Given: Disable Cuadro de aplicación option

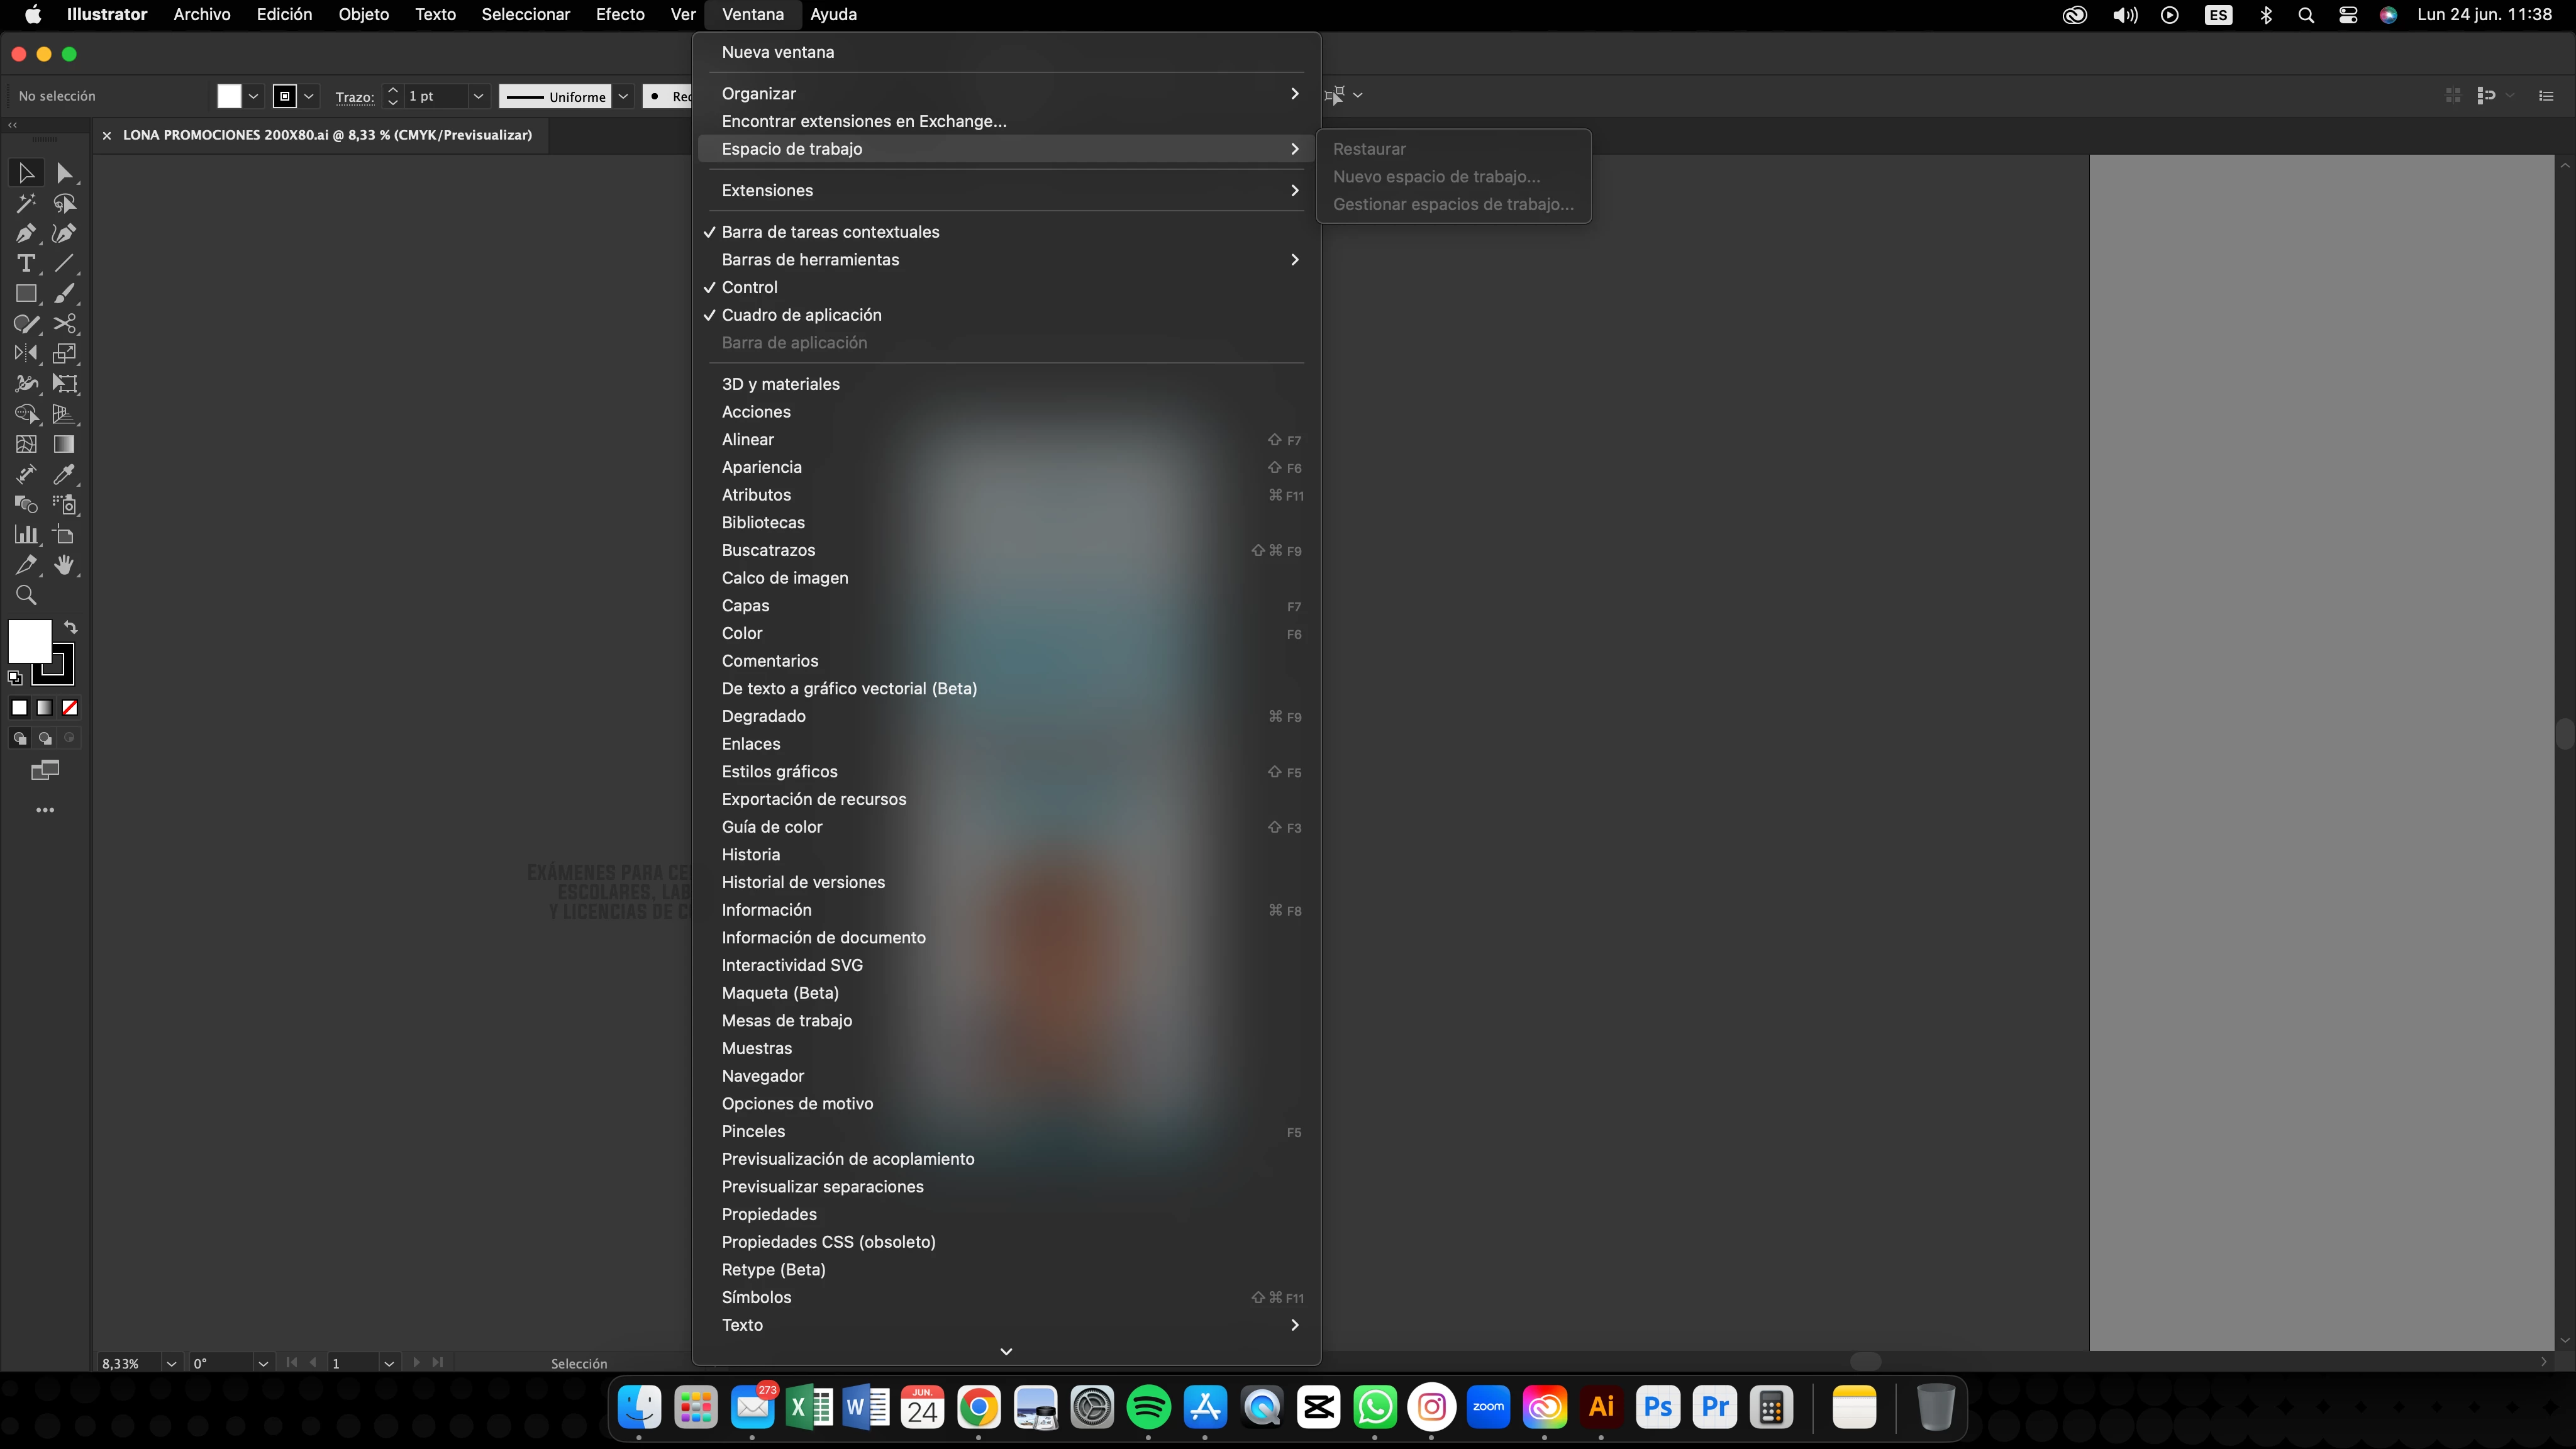Looking at the screenshot, I should 801,315.
